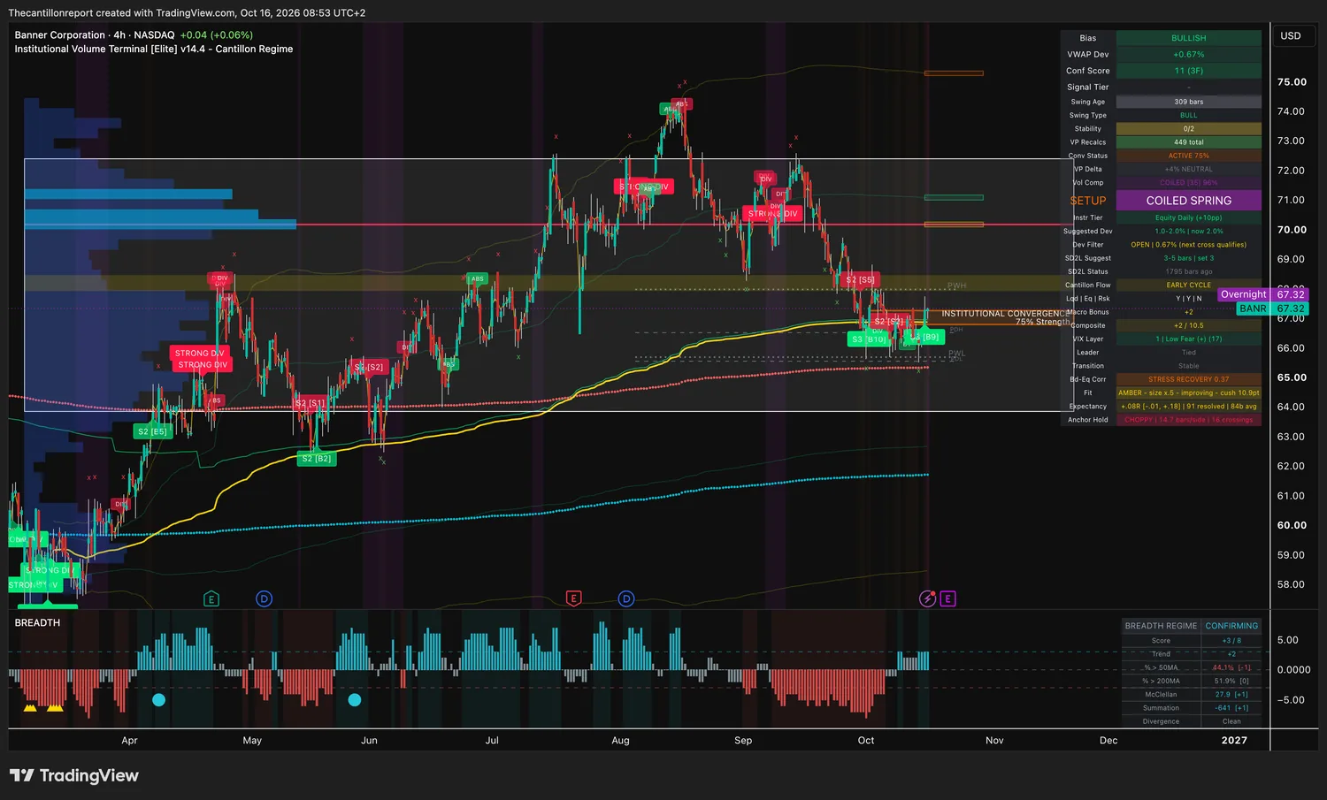Click the 2027 time axis label
1327x800 pixels.
tap(1234, 741)
